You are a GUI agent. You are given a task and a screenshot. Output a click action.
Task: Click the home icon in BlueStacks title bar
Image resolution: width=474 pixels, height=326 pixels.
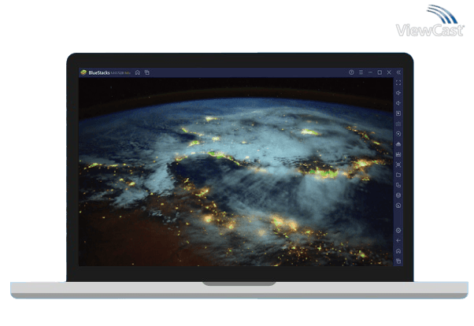(x=138, y=72)
